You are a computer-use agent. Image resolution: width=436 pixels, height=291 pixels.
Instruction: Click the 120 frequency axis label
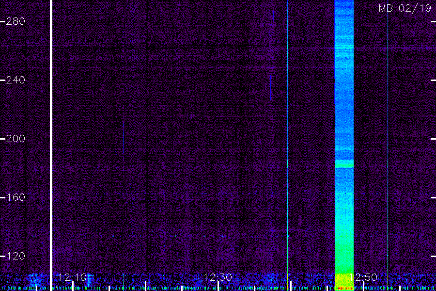coord(16,256)
